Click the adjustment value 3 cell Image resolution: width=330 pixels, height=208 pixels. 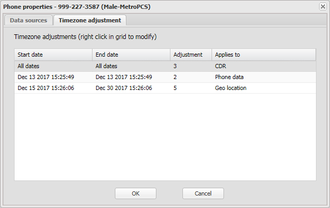175,66
